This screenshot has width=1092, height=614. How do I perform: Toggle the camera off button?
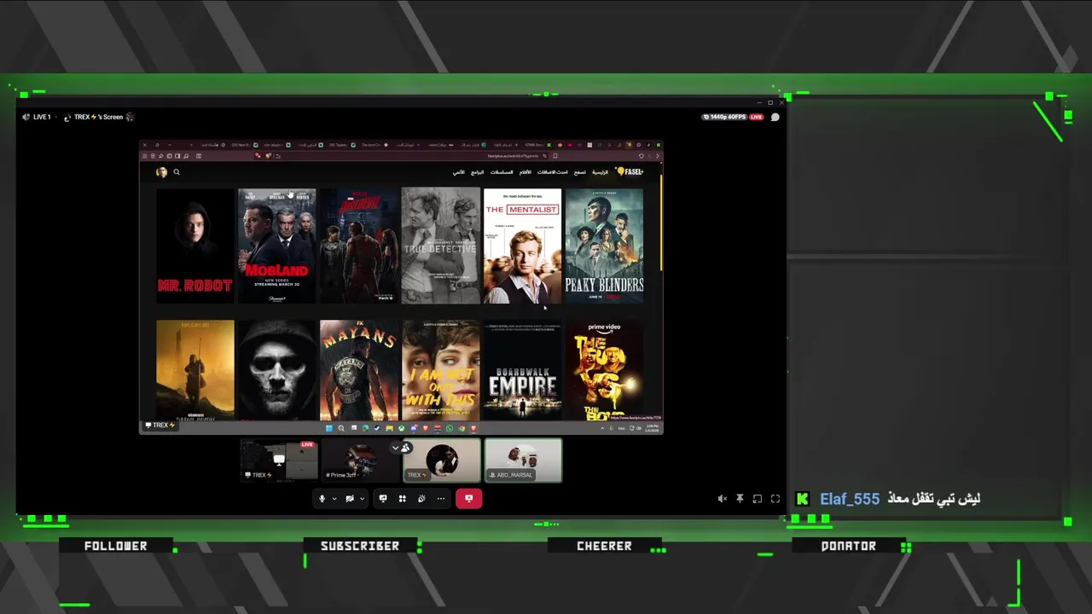pyautogui.click(x=350, y=499)
